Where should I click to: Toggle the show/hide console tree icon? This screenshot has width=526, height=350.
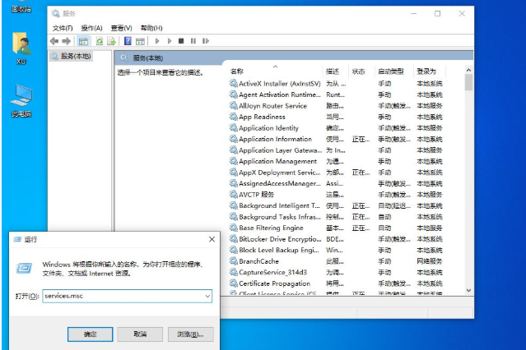coord(83,40)
